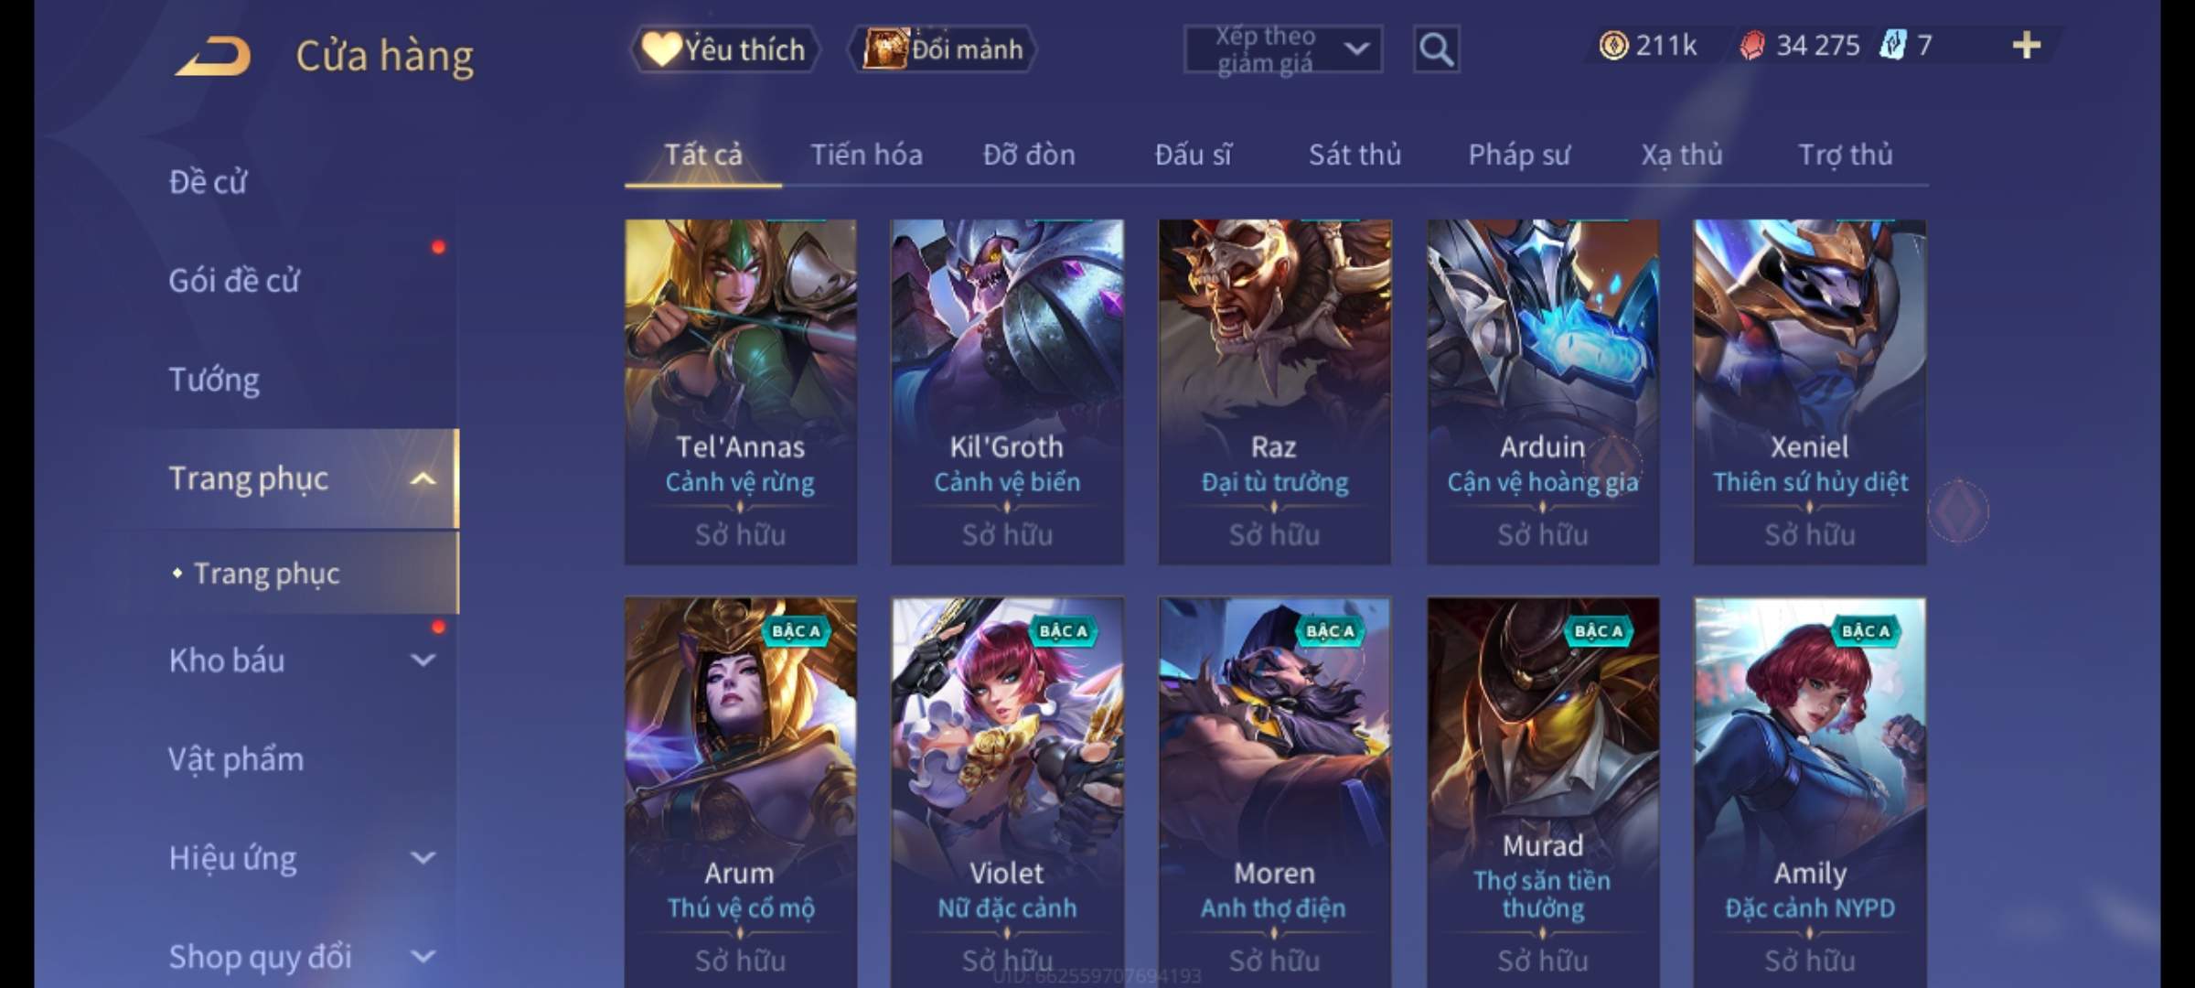This screenshot has width=2195, height=988.
Task: Switch to the Pháp sư tab
Action: [x=1518, y=155]
